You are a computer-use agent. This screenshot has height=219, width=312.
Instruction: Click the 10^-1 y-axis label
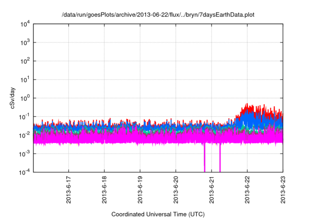pos(25,117)
